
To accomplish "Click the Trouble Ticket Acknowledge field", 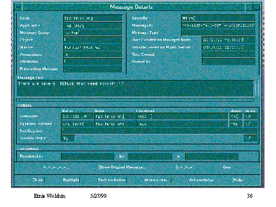I will click(251, 139).
